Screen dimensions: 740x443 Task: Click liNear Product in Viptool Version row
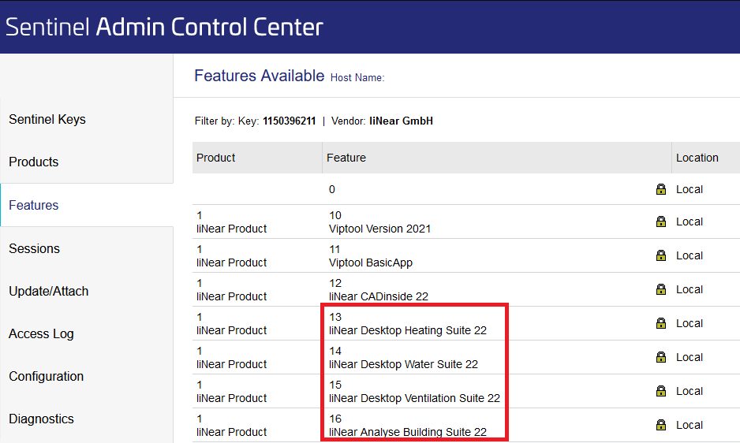pos(231,229)
